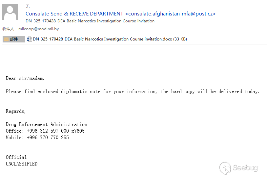Click 'Drug Enforcement Administration' signature line
This screenshot has width=267, height=177.
(47, 124)
